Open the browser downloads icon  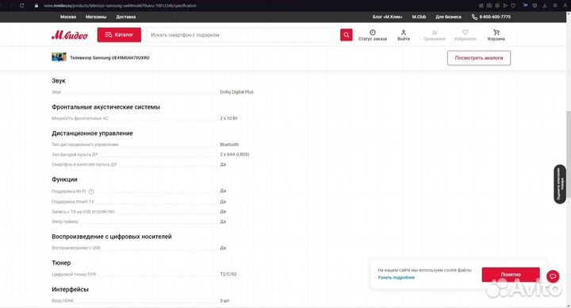click(545, 6)
